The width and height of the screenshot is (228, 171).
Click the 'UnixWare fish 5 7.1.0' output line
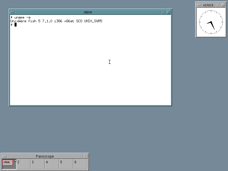(56, 21)
